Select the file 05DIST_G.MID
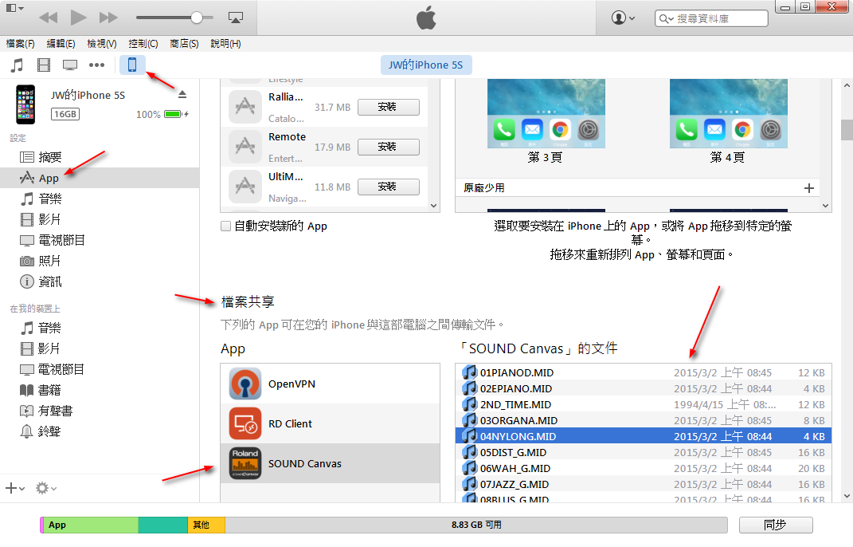 [x=644, y=452]
